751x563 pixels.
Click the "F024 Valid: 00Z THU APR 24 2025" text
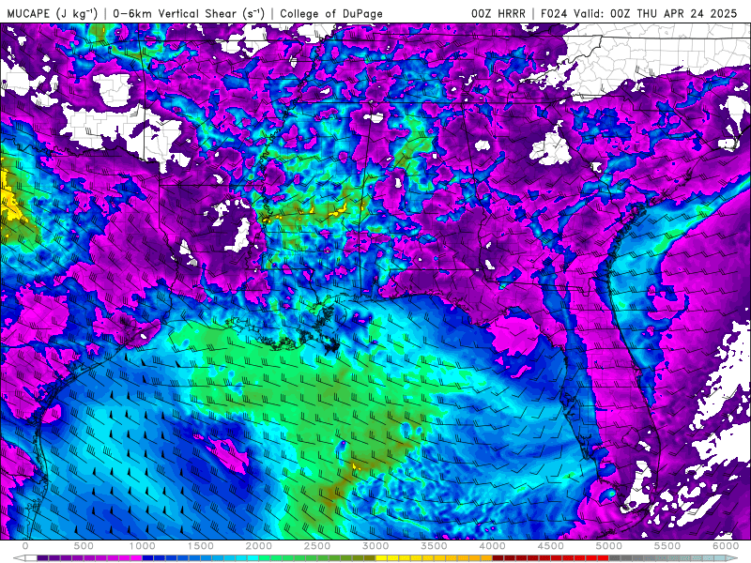pyautogui.click(x=638, y=13)
